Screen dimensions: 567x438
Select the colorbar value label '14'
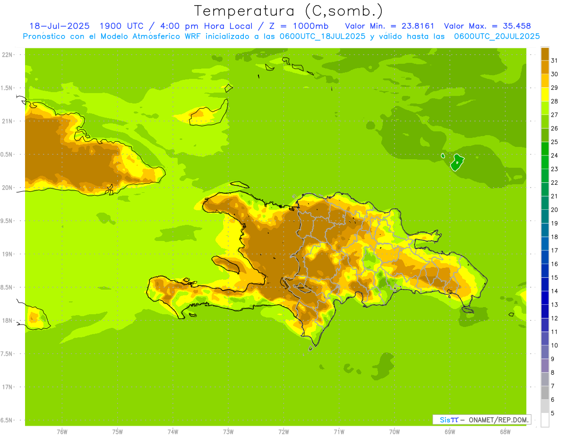[554, 291]
